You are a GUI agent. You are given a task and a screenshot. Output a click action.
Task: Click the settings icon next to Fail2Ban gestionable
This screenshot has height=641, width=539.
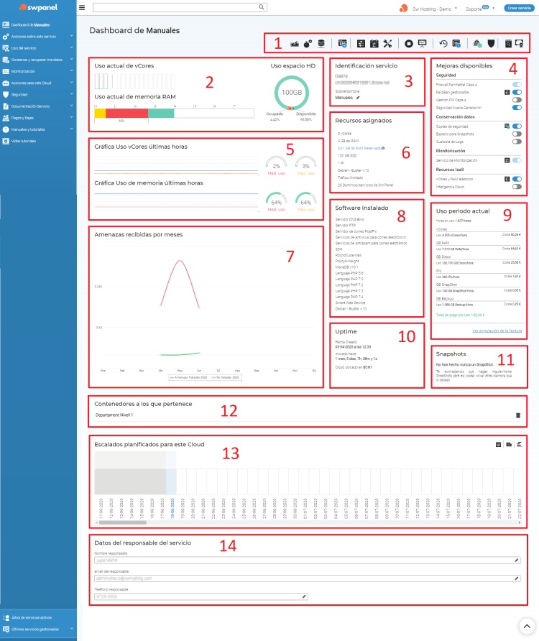tap(507, 93)
